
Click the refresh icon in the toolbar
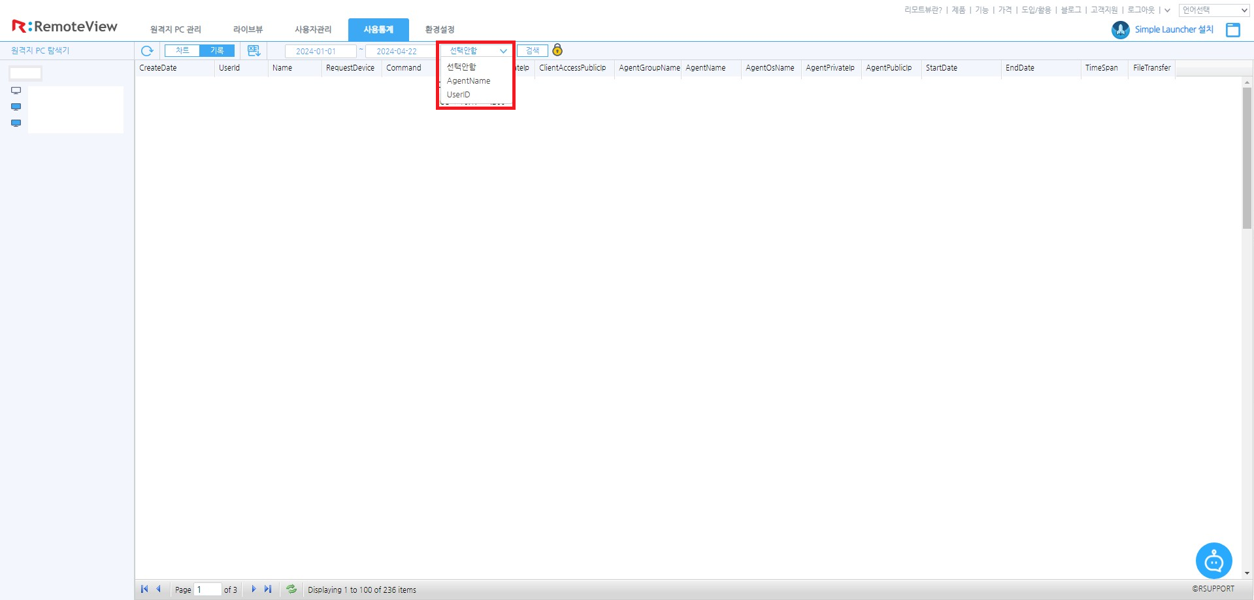[147, 51]
